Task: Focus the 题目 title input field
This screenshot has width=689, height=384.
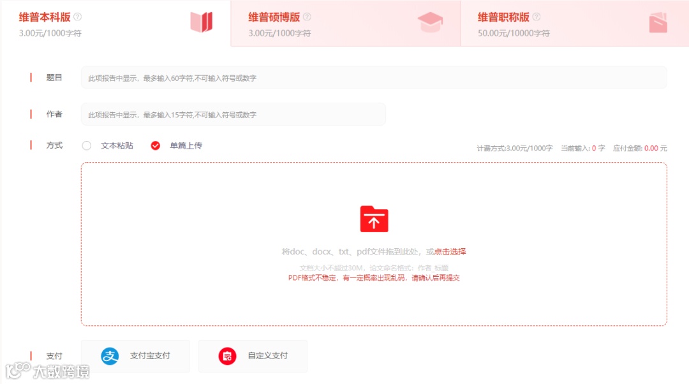Action: click(374, 78)
